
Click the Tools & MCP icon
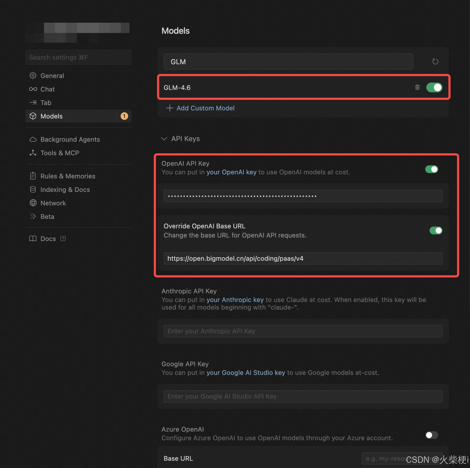pyautogui.click(x=33, y=153)
